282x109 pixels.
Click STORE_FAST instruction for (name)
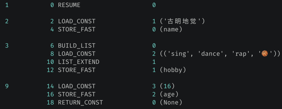[77, 30]
